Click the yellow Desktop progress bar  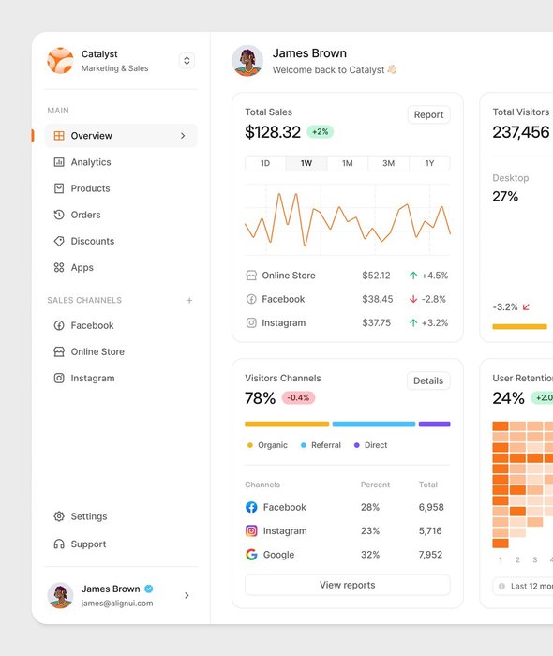[x=520, y=327]
